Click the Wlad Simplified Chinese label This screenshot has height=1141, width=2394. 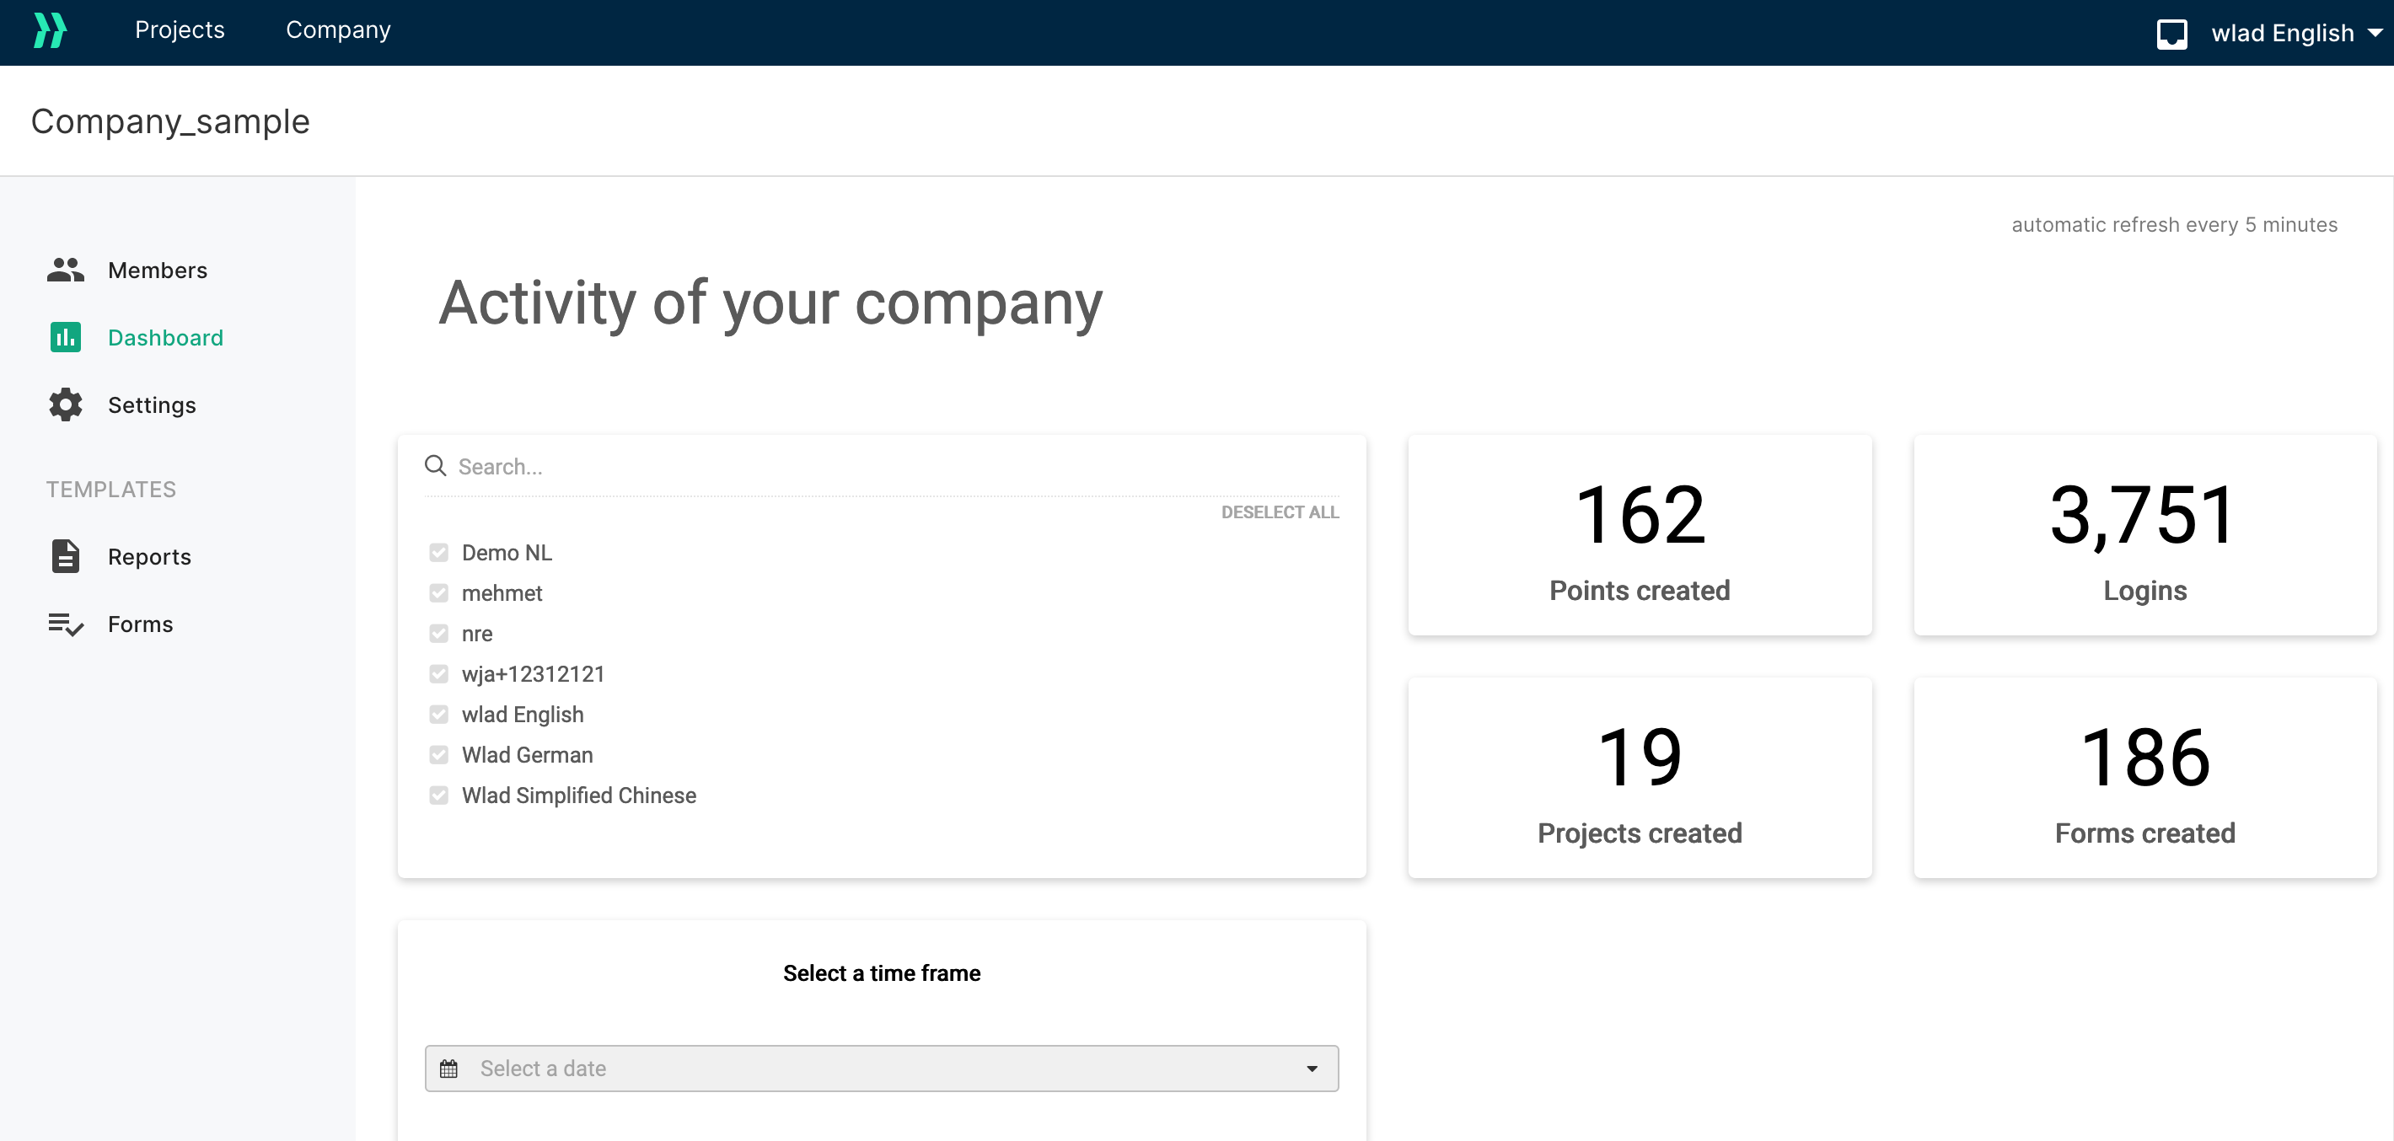point(579,795)
